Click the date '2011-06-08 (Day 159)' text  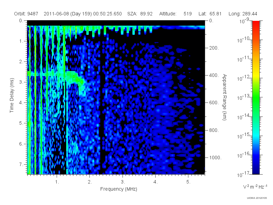(68, 14)
